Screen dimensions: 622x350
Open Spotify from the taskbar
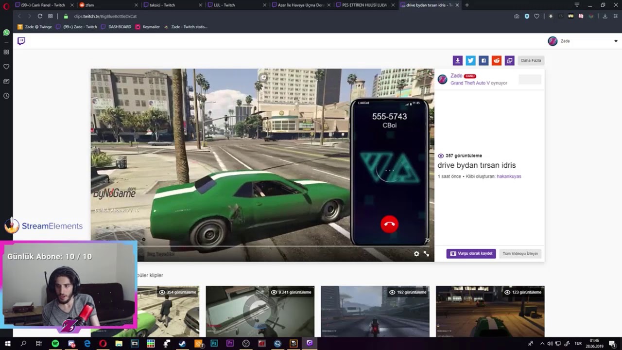click(55, 344)
